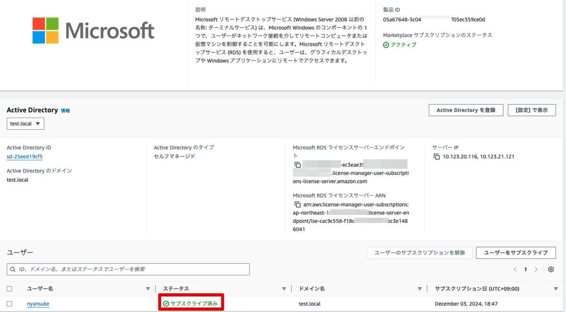Copy the server IP addresses
This screenshot has width=566, height=312.
tap(436, 156)
